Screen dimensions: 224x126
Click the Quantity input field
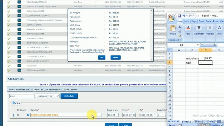161,115
